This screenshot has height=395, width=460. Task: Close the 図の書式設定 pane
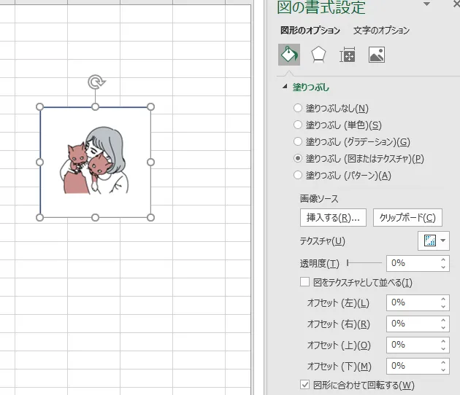pos(456,4)
